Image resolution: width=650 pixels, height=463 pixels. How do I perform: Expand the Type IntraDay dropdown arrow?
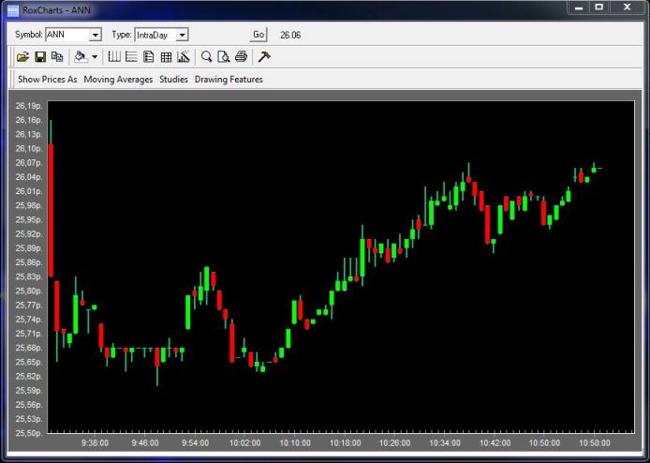click(x=182, y=36)
